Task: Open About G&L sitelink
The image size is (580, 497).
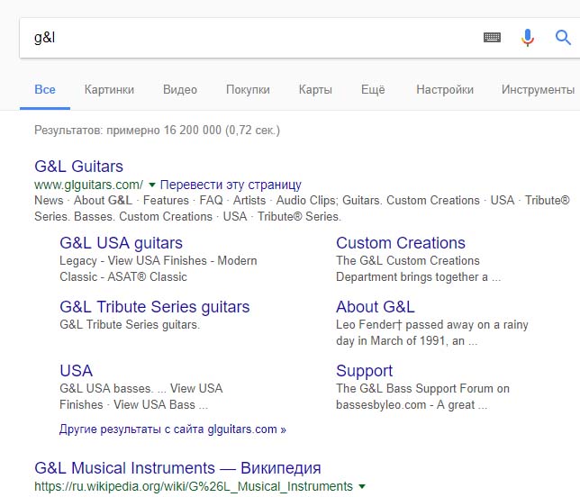Action: (x=375, y=307)
